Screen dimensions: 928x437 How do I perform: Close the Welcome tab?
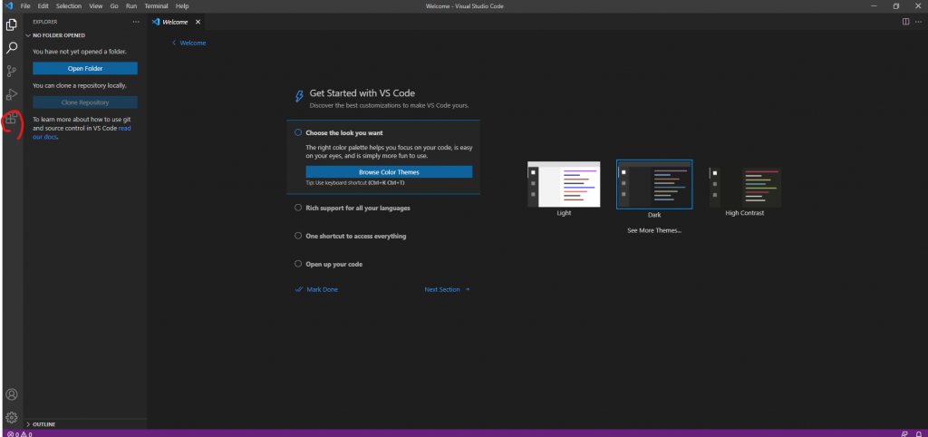[x=198, y=22]
